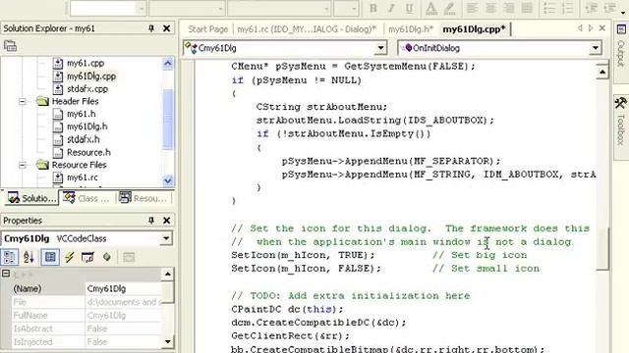Close the Solution Explorer panel
This screenshot has width=629, height=353.
[166, 28]
